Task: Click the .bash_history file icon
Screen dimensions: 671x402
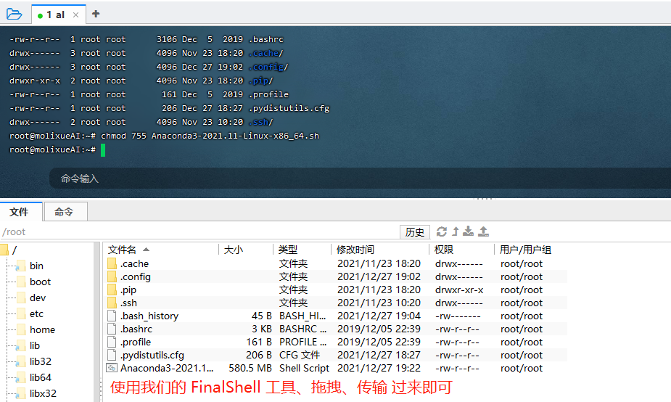Action: [x=112, y=316]
